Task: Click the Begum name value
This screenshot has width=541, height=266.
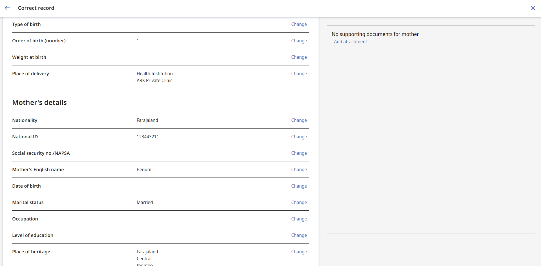Action: [x=144, y=169]
